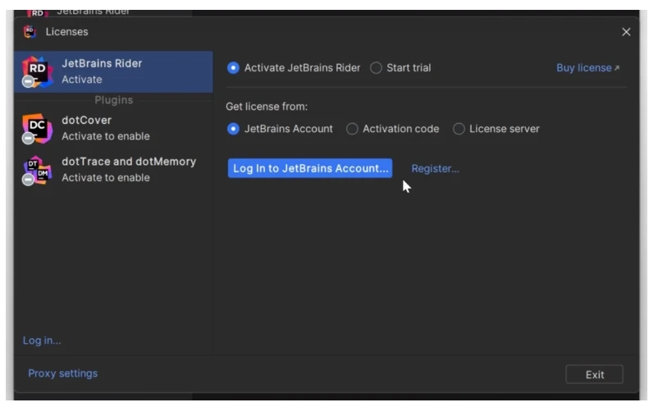Click the 'Get license from:' label
Screen dimensions: 649x407
(x=267, y=107)
